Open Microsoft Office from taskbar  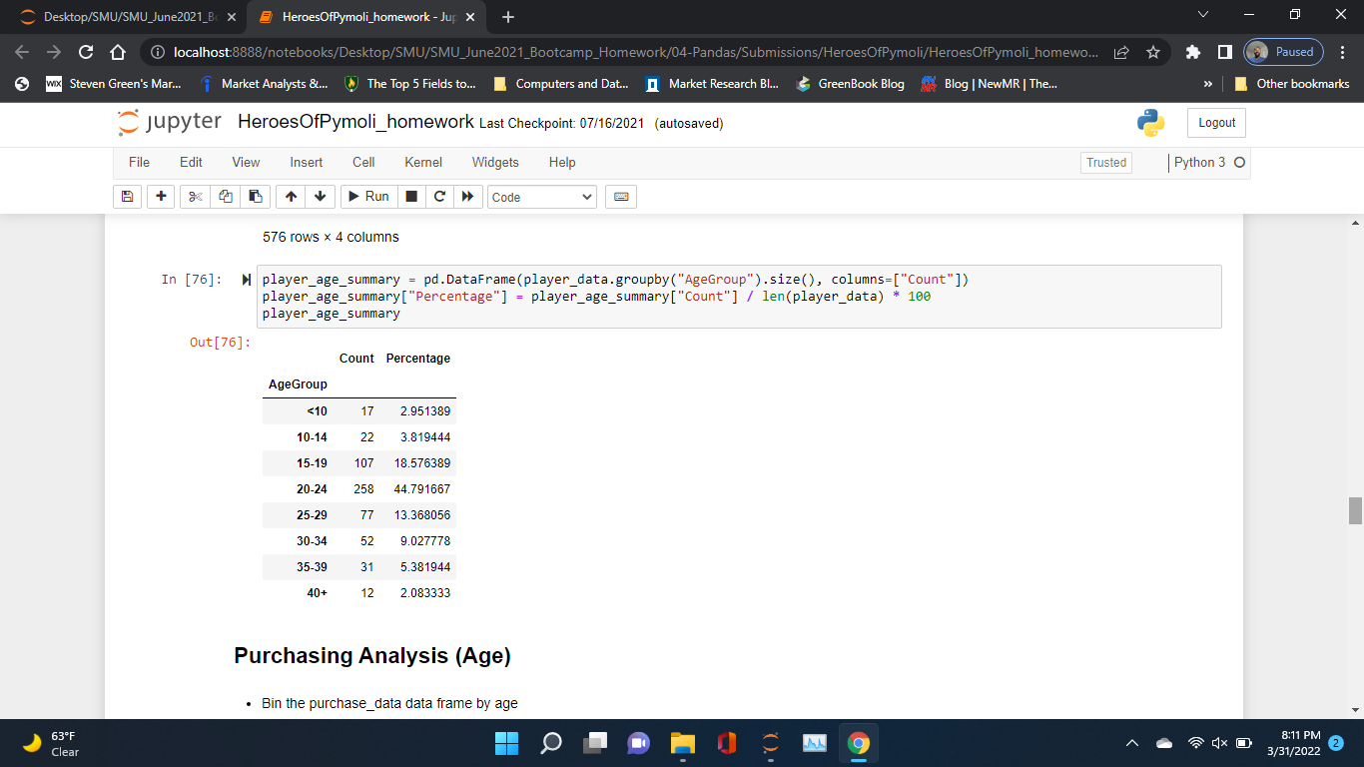click(x=727, y=743)
